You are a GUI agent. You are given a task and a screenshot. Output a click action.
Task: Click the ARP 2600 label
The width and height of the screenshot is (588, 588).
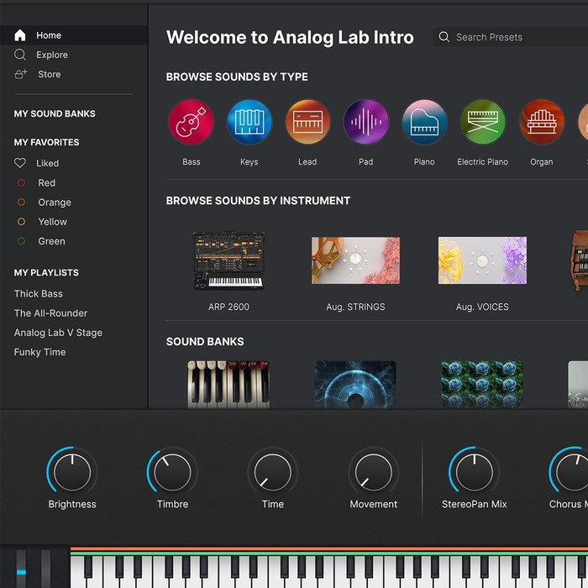point(228,307)
